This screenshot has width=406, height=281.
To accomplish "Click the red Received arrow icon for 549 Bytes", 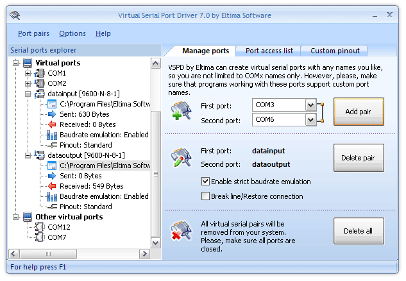I will [x=52, y=186].
